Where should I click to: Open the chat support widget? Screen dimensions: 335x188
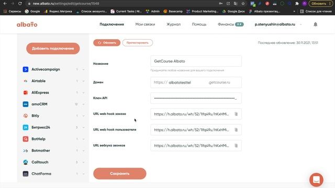[316, 180]
